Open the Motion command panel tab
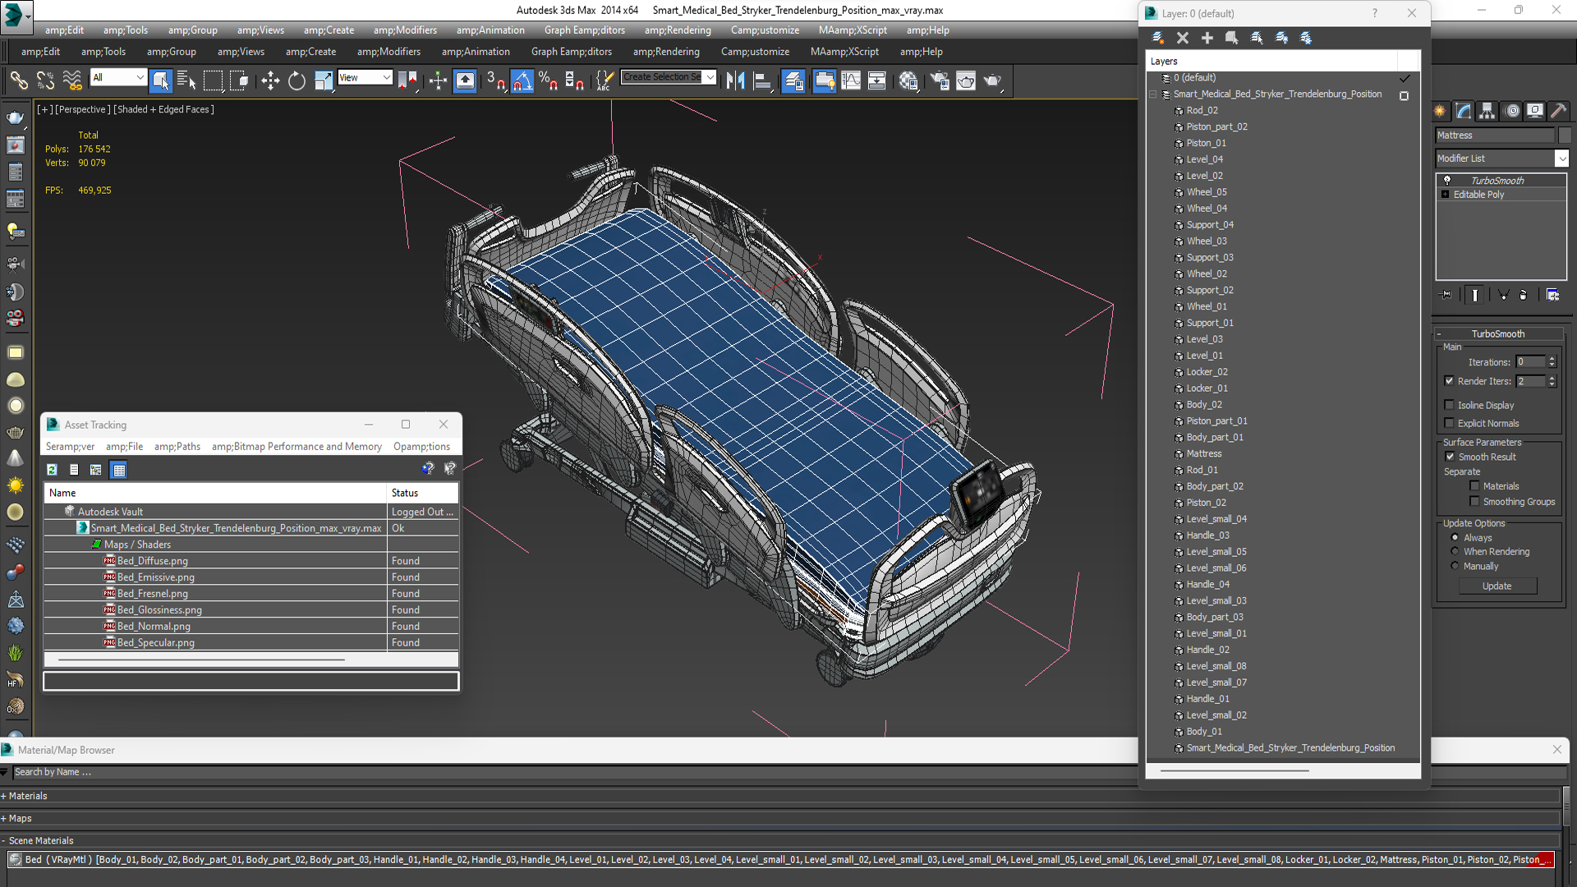Screen dimensions: 1577x887 [x=1512, y=111]
